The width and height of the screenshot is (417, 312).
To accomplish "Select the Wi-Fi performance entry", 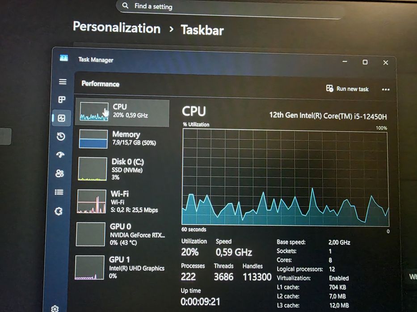I will [121, 201].
